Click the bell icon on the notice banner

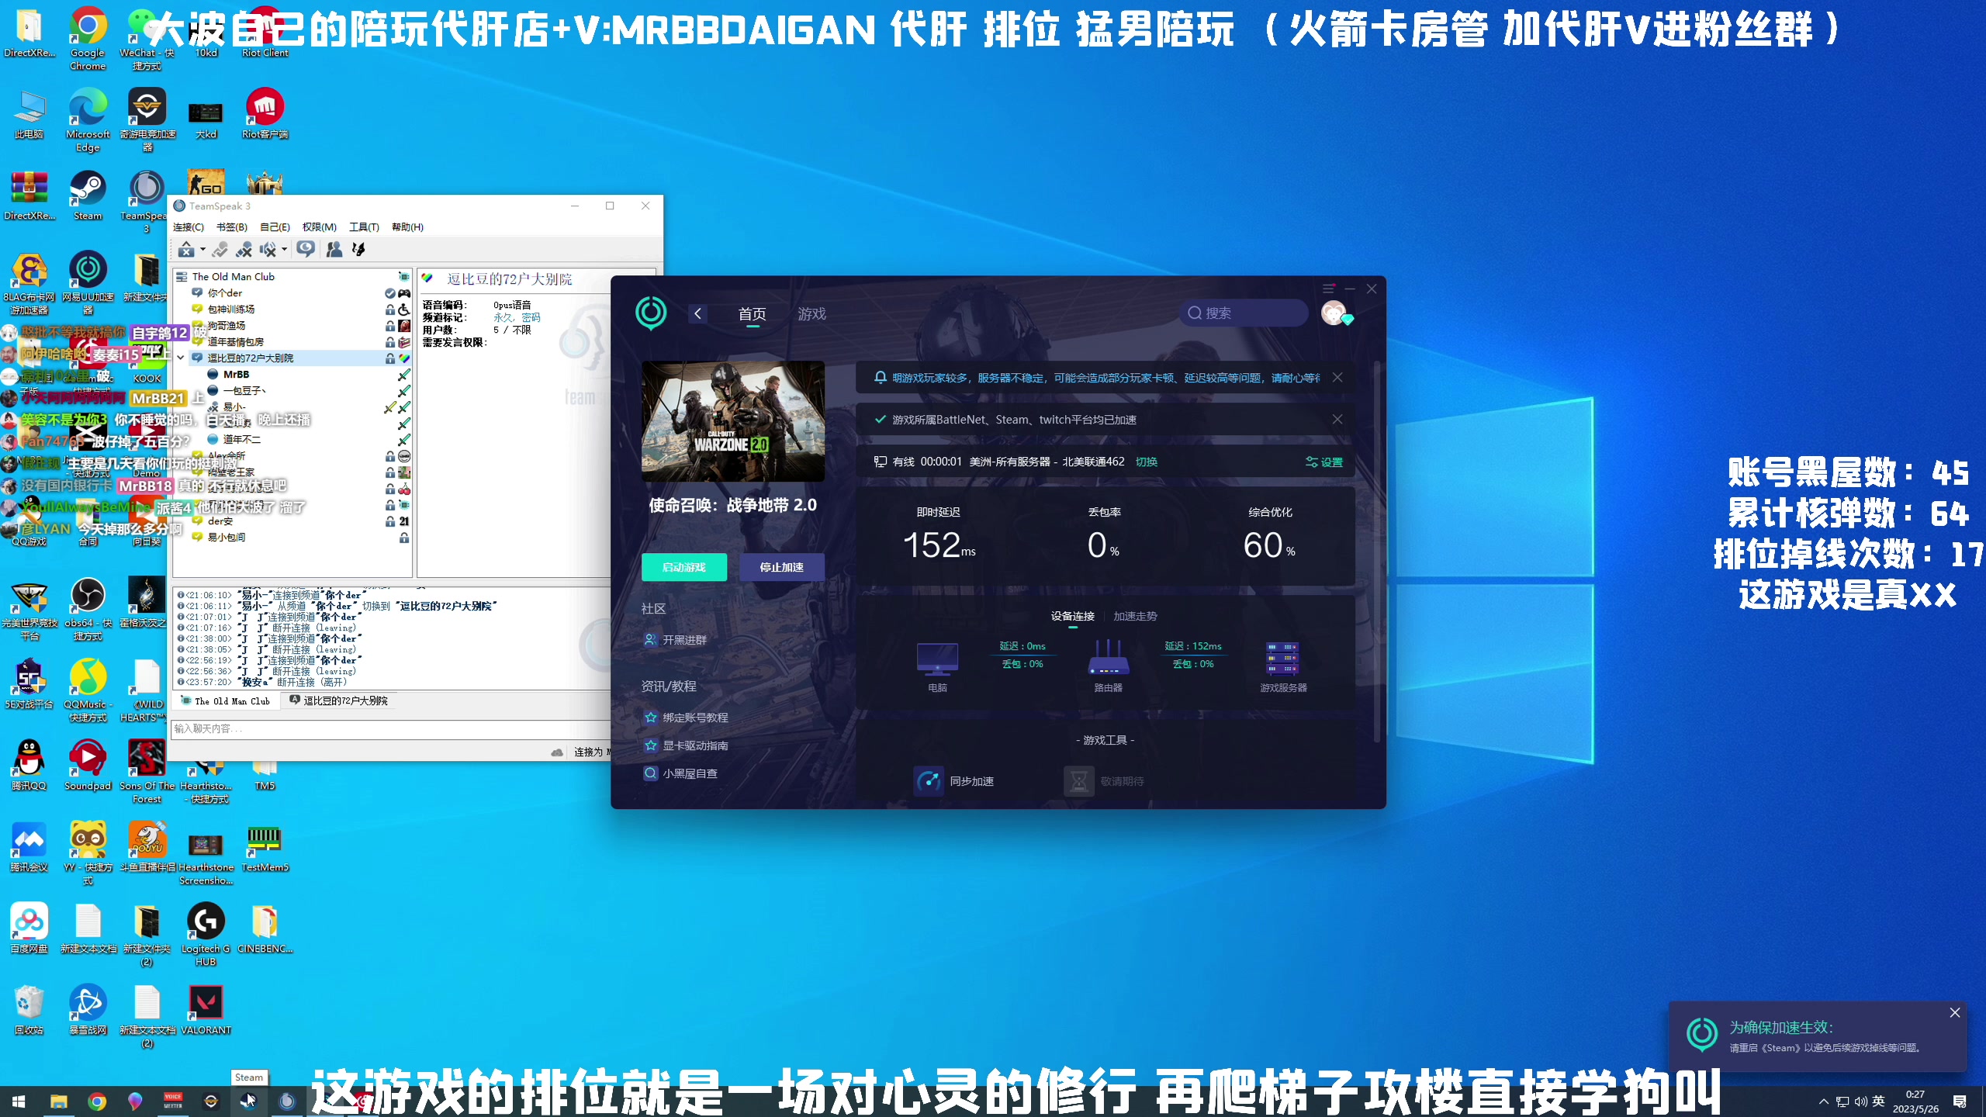pyautogui.click(x=881, y=378)
